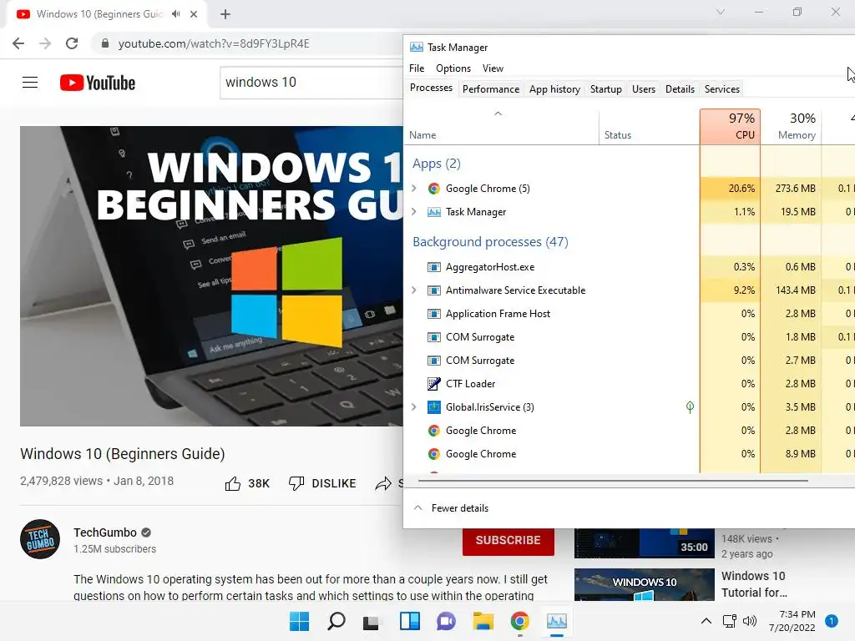The image size is (855, 641).
Task: Sort processes by the CPU column
Action: tap(730, 127)
